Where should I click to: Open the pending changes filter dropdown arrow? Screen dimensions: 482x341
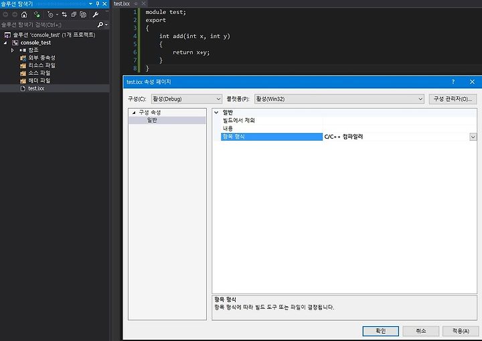pos(57,15)
